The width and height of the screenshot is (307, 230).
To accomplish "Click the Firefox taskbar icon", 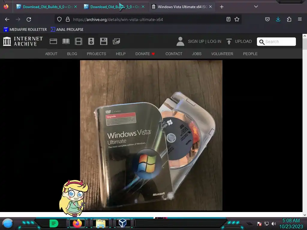I will 77,223.
